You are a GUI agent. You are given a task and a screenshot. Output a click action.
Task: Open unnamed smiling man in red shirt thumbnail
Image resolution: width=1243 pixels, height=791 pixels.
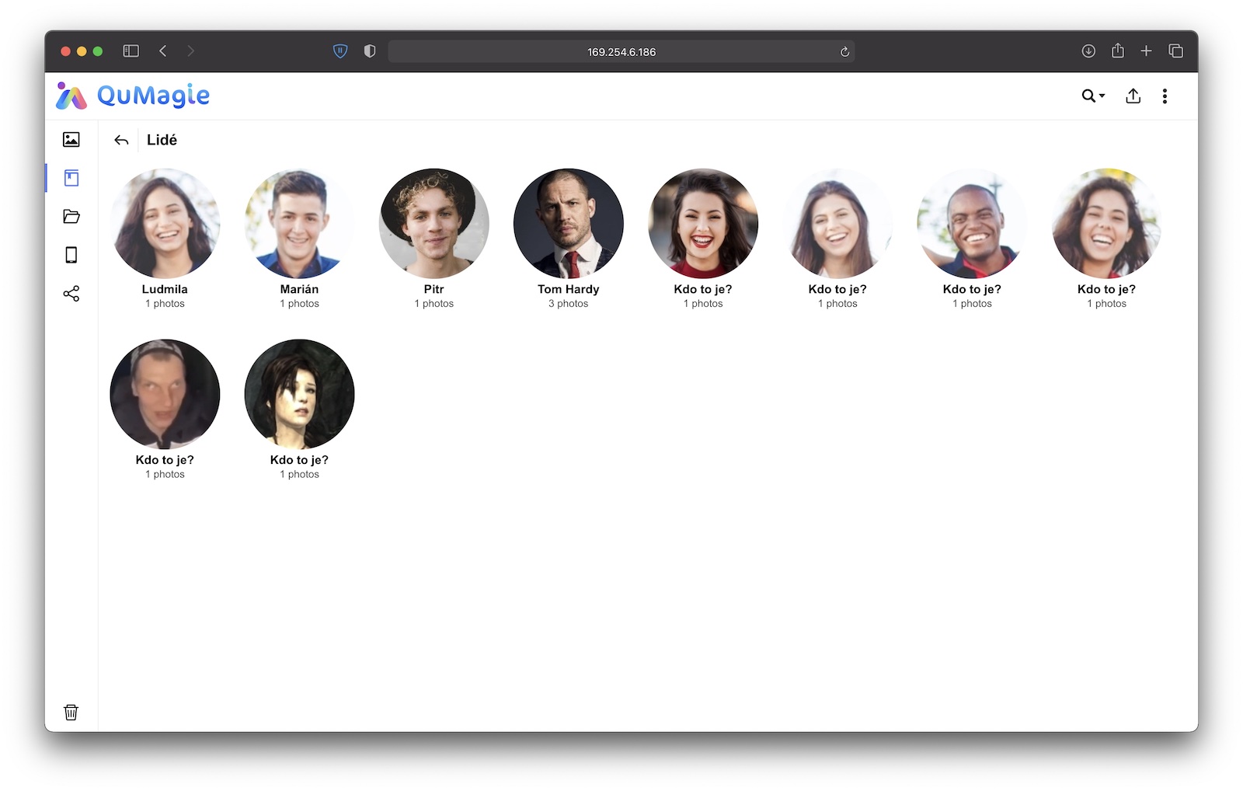[x=972, y=224]
